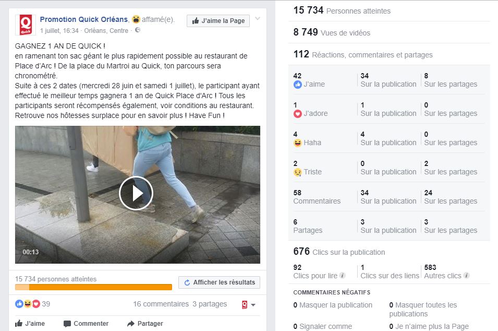Click the J'aime la Page button
Viewport: 498px width, 331px height.
pos(218,21)
